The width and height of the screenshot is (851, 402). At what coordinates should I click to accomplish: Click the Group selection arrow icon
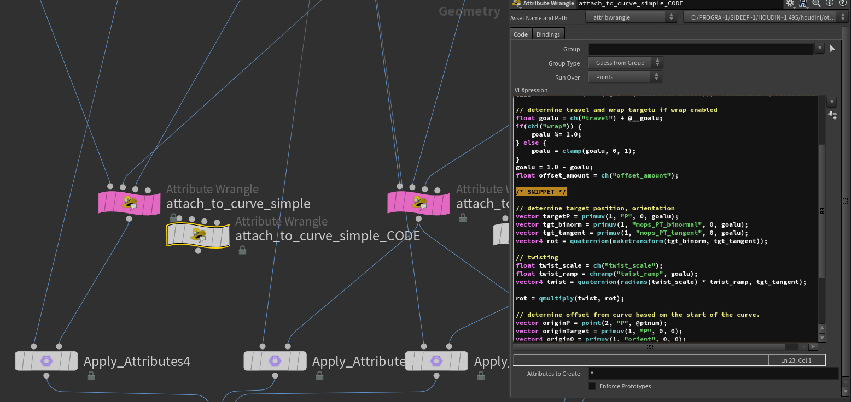(832, 49)
